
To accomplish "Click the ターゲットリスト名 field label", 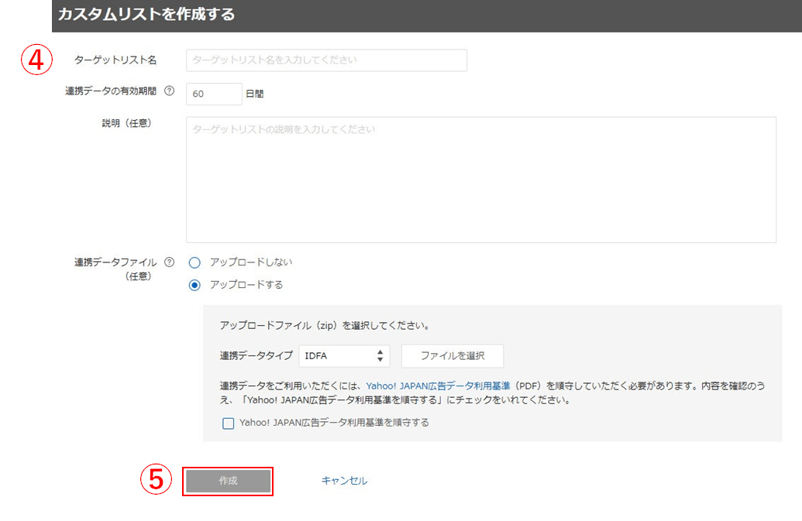I will 115,60.
